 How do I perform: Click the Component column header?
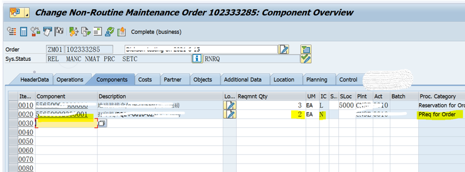click(66, 96)
